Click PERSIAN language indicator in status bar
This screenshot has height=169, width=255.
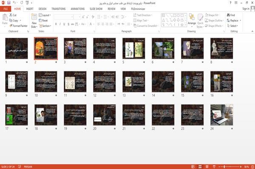click(28, 167)
